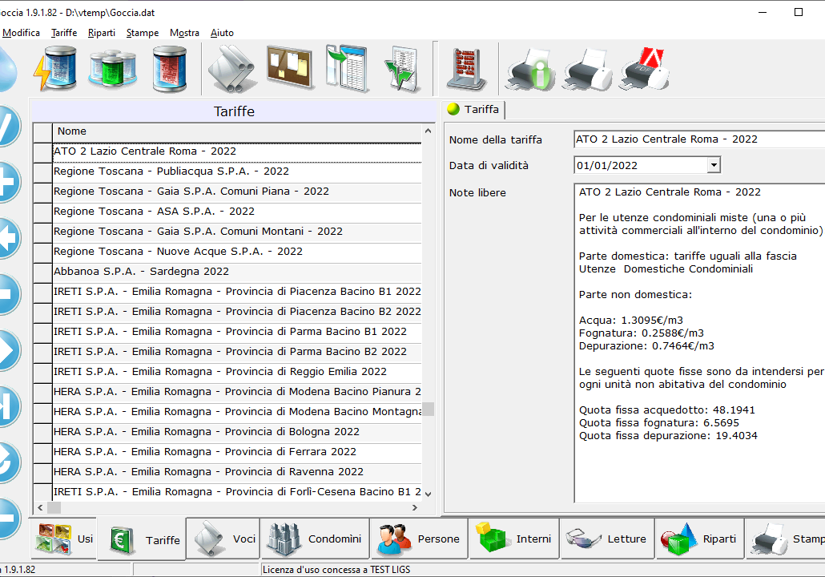Select row ATO 2 Lazio Centrale Roma - 2022
The image size is (825, 577).
[x=237, y=151]
